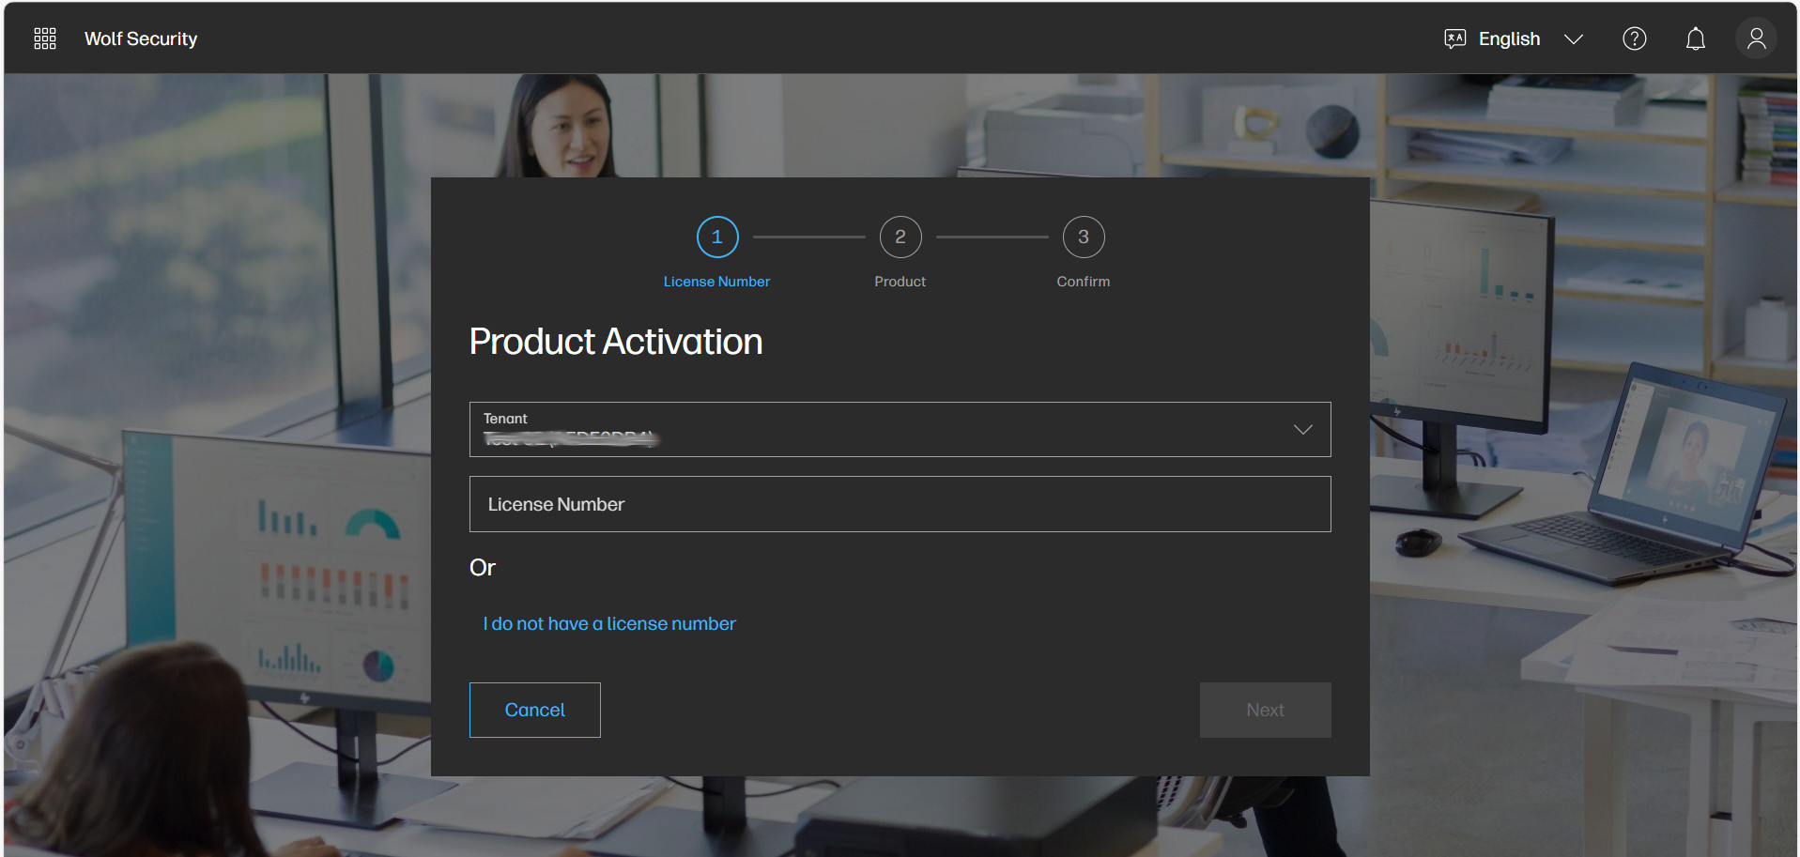
Task: Click the Confirm step label
Action: click(1083, 281)
